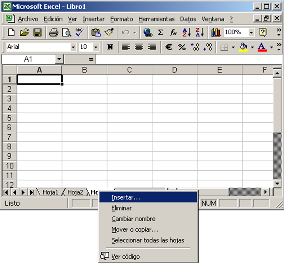This screenshot has height=263, width=284.
Task: Print using the printer icon
Action: click(54, 33)
